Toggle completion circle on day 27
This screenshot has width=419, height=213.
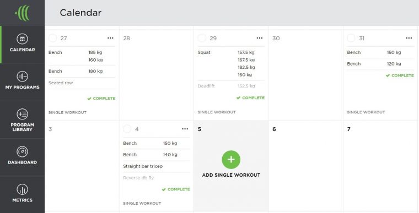(52, 38)
